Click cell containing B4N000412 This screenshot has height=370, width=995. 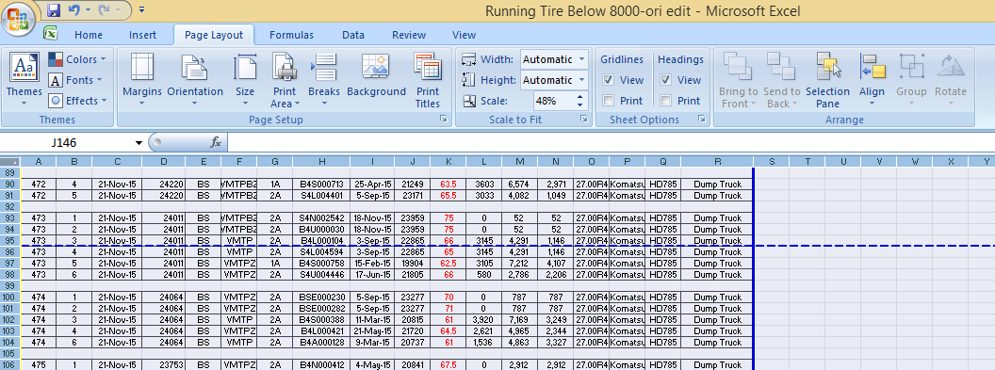pyautogui.click(x=321, y=365)
